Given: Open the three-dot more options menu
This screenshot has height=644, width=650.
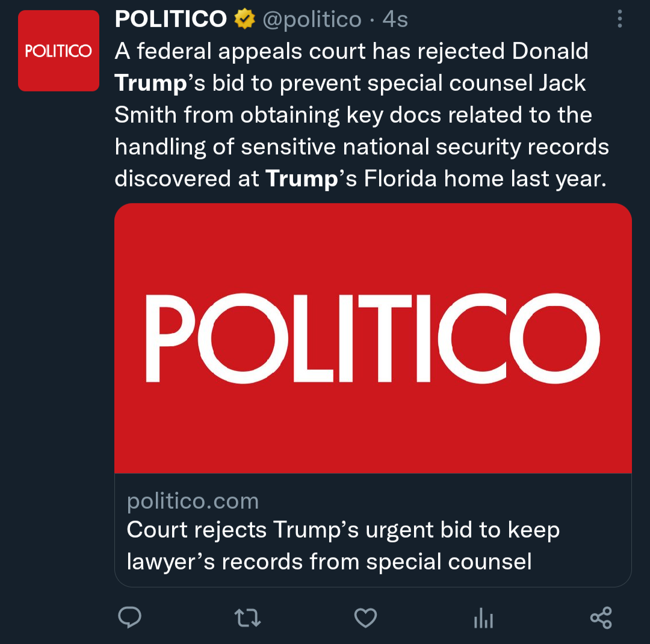Looking at the screenshot, I should tap(620, 19).
